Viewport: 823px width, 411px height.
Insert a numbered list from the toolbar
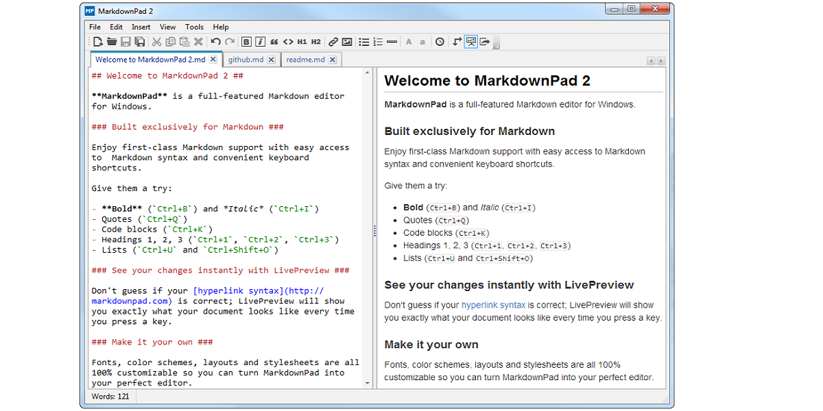point(377,41)
